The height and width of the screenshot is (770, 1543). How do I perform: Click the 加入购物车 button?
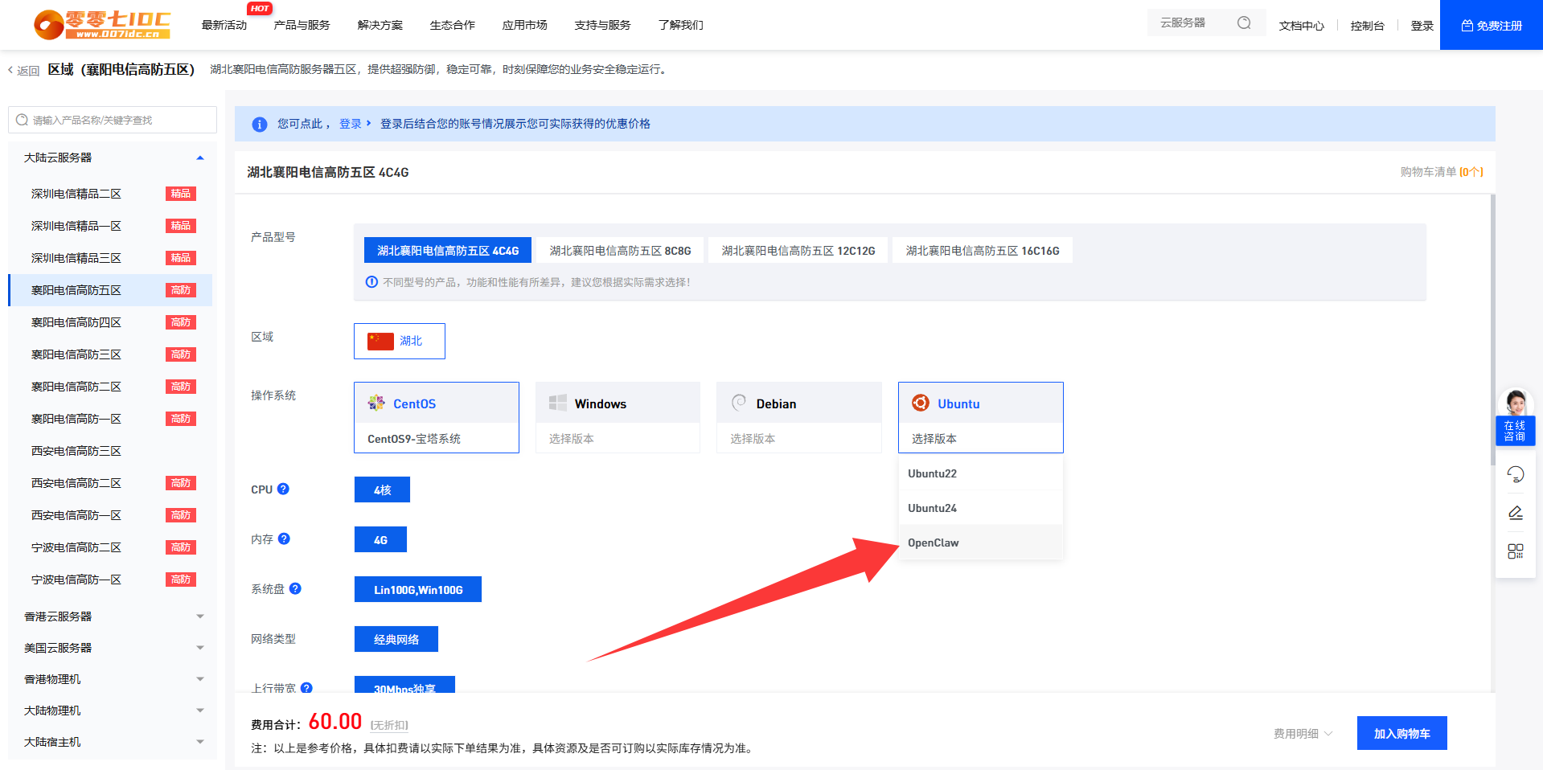(x=1401, y=733)
